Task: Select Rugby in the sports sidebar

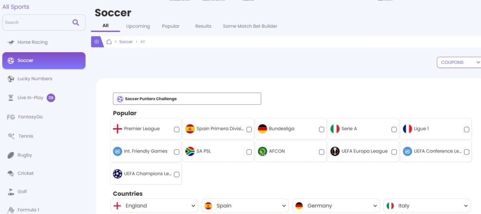Action: [24, 155]
